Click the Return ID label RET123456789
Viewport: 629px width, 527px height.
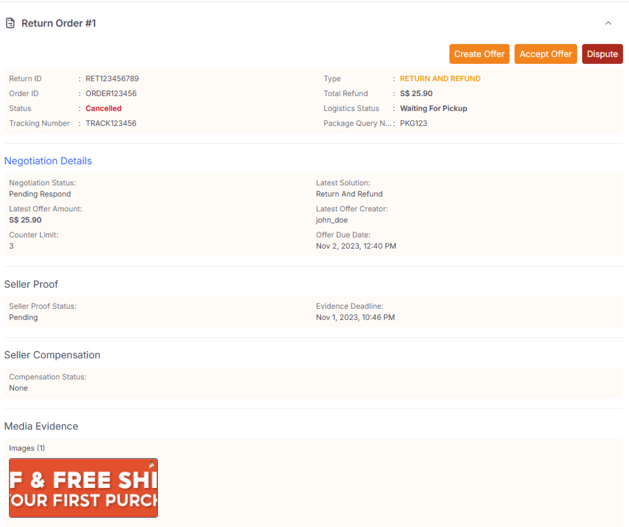[x=112, y=79]
